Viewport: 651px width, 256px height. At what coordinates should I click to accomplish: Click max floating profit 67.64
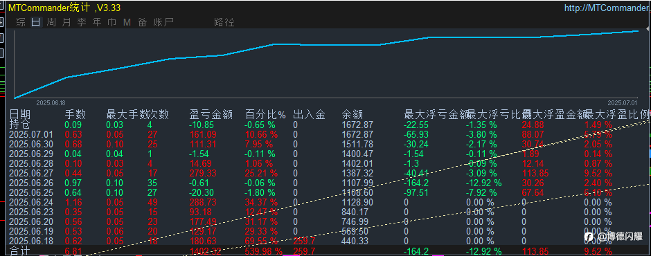tap(533, 192)
